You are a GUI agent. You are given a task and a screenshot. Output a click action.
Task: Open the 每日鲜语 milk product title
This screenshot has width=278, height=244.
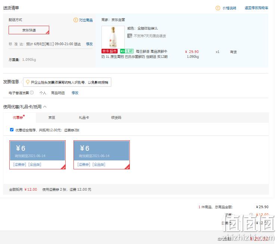click(x=134, y=54)
